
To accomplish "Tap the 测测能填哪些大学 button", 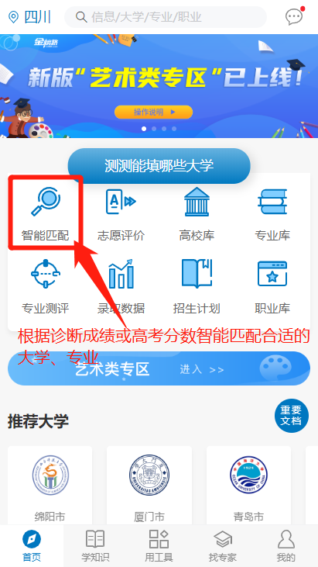I will click(159, 166).
